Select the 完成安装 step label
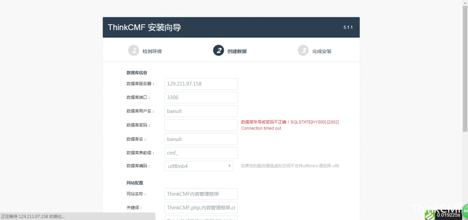 pyautogui.click(x=322, y=51)
